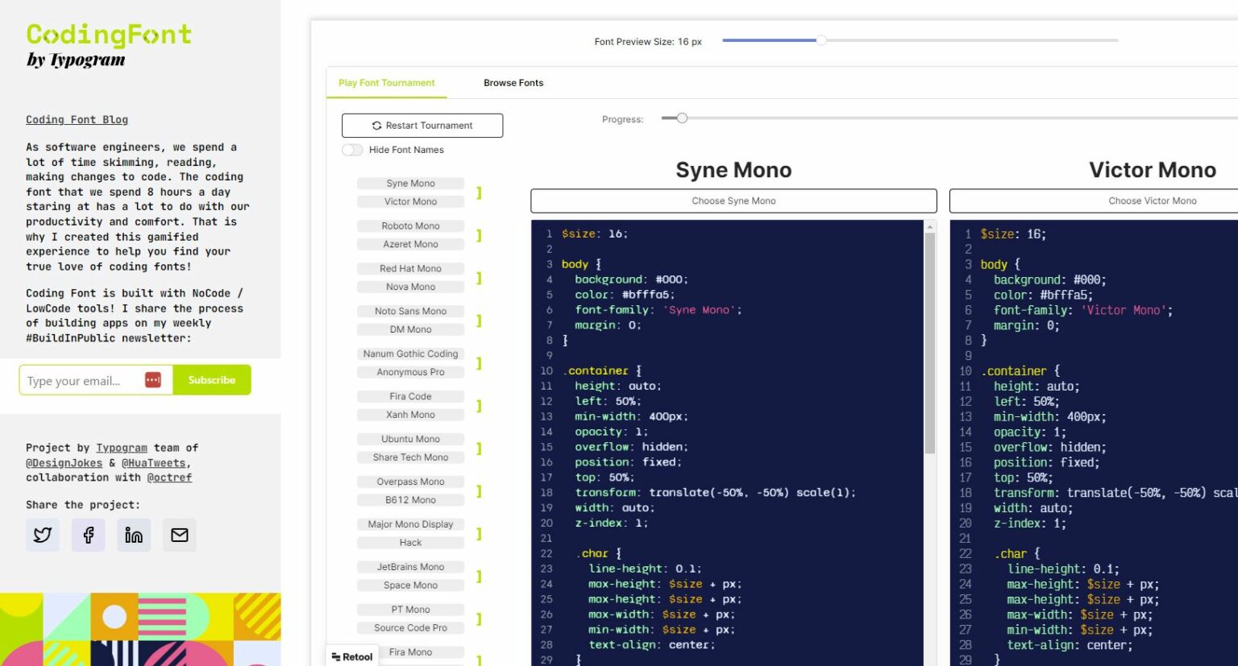Toggle the Hide Font Names switch
The height and width of the screenshot is (666, 1238).
(x=352, y=150)
